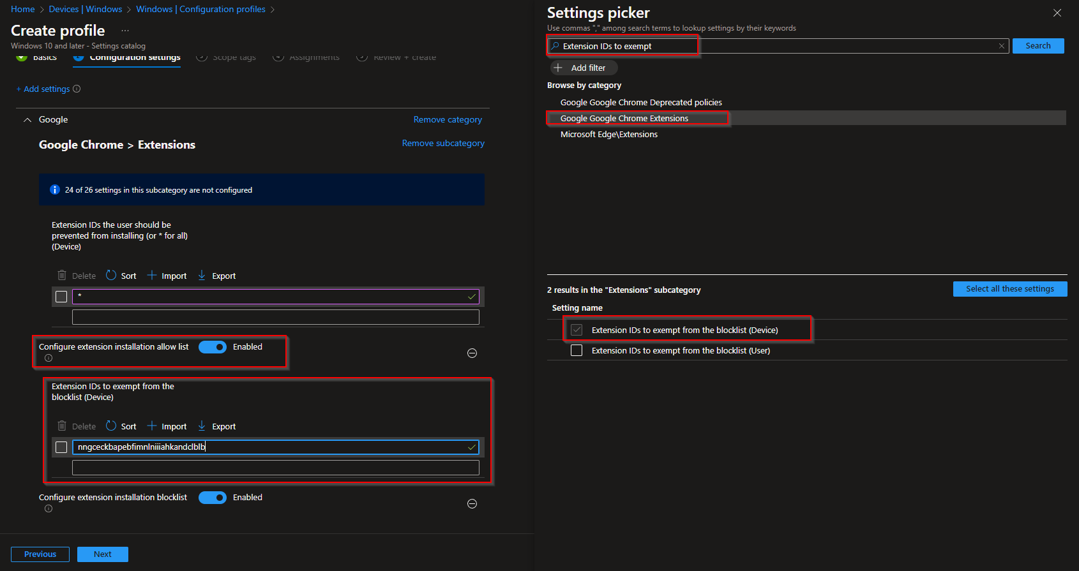Viewport: 1079px width, 571px height.
Task: Select Google Chrome Deprecated policies category
Action: (641, 102)
